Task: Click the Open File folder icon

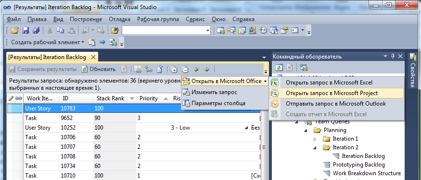Action: click(x=14, y=31)
